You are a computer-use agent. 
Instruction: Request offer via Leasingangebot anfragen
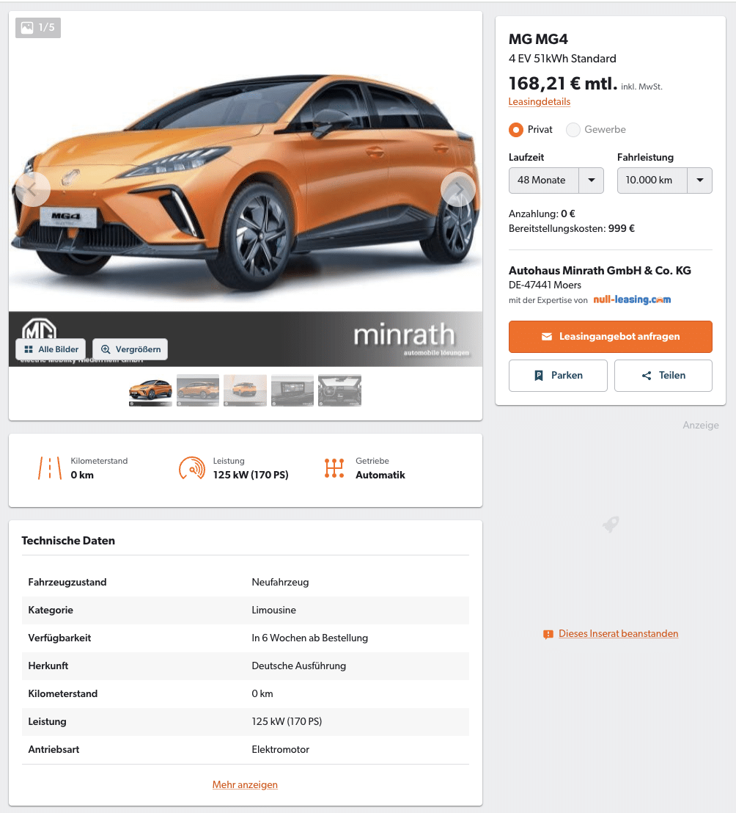click(610, 337)
